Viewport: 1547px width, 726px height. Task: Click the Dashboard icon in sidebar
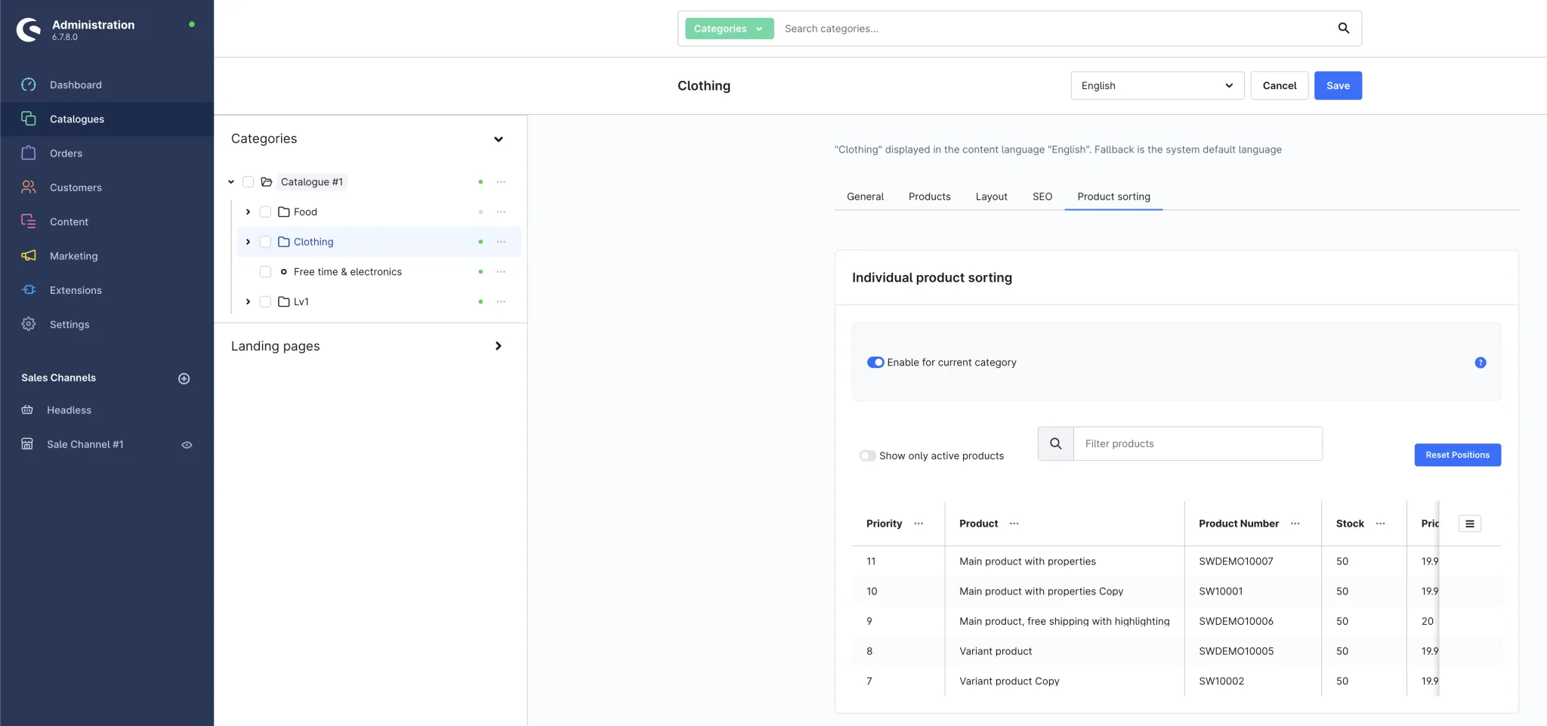tap(29, 85)
